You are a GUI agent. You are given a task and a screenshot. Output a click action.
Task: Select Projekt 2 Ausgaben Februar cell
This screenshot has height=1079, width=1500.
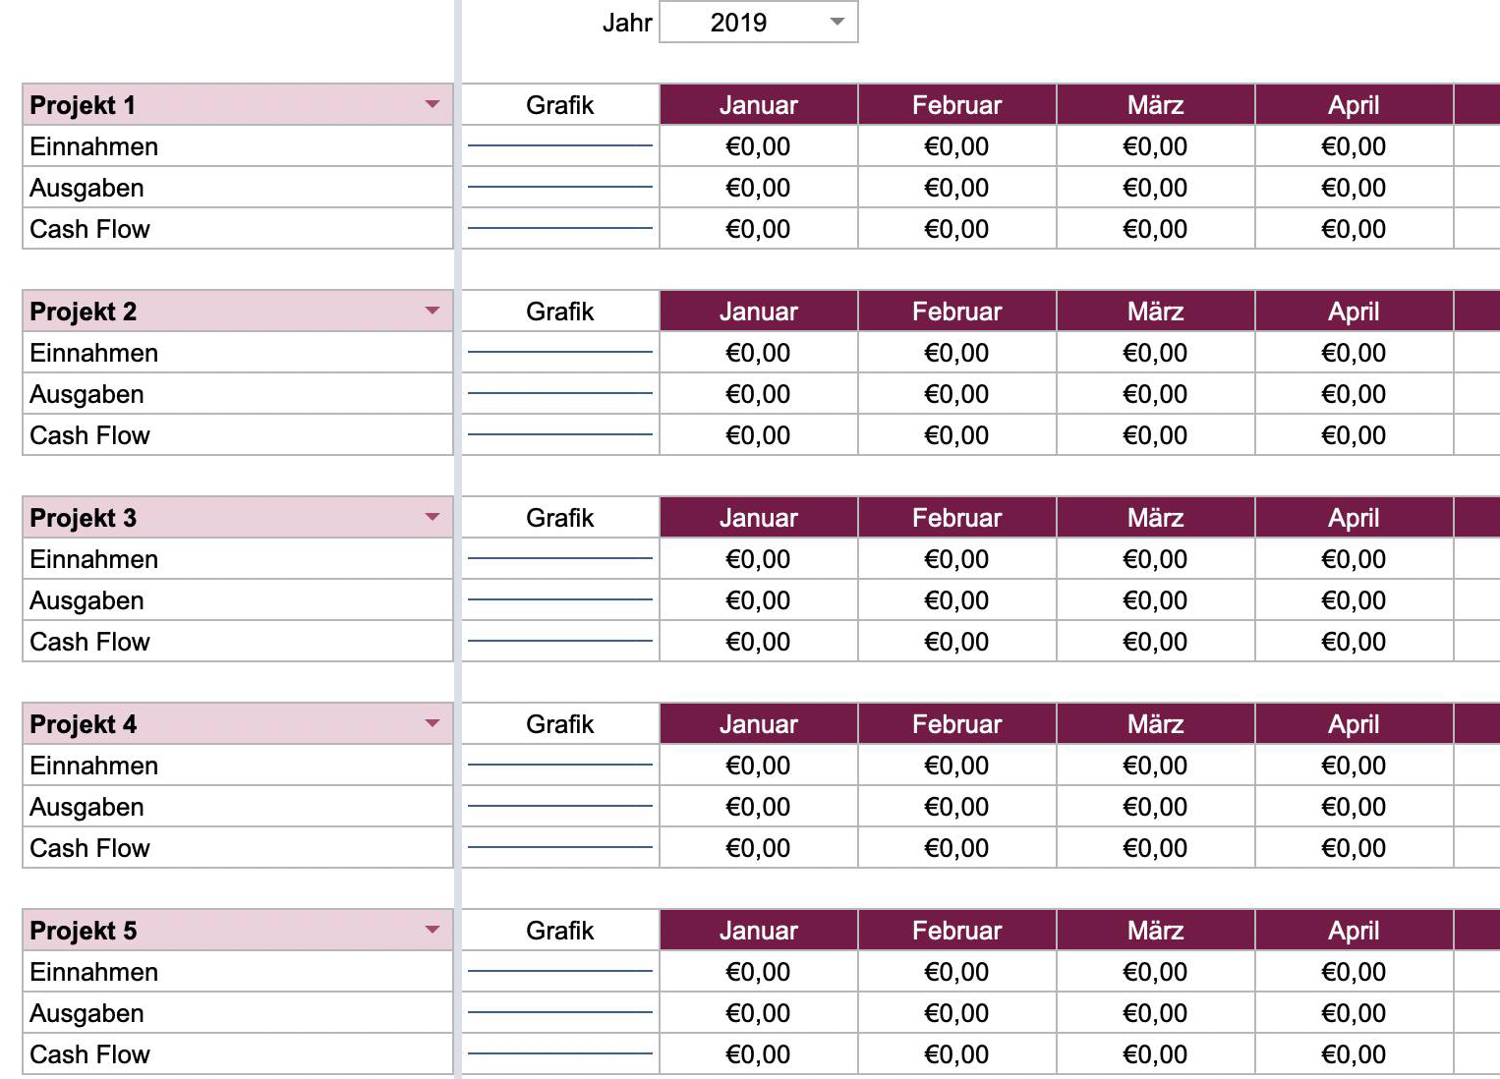click(x=957, y=393)
